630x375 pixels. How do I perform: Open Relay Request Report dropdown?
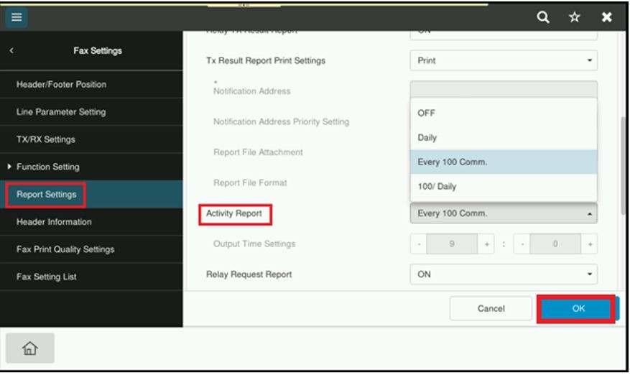pos(503,274)
